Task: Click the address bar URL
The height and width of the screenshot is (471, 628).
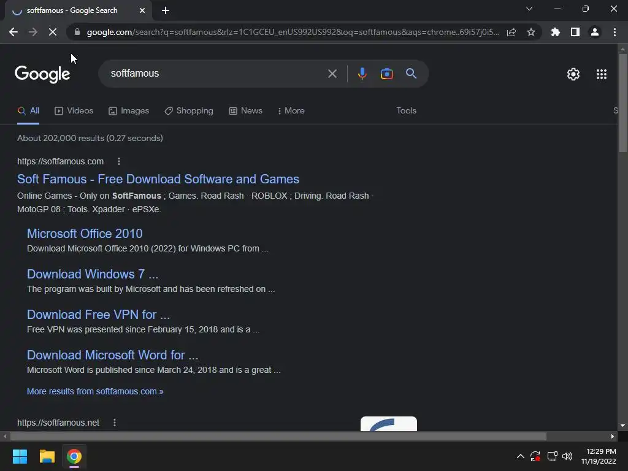Action: pyautogui.click(x=293, y=32)
